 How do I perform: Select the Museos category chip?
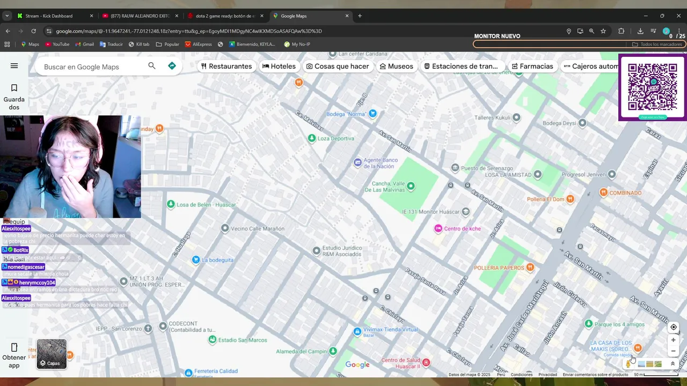396,66
